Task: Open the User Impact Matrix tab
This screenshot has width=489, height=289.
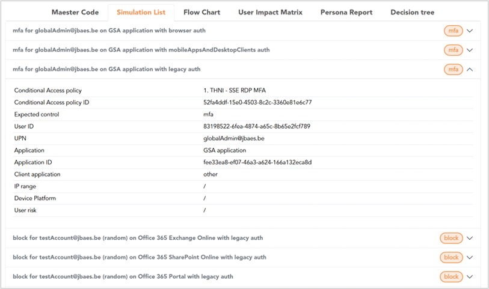Action: coord(271,13)
